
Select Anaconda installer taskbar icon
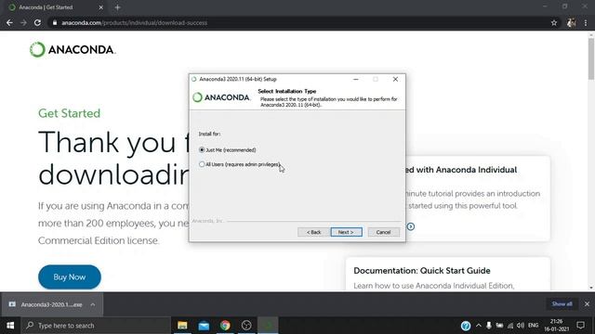pyautogui.click(x=268, y=326)
